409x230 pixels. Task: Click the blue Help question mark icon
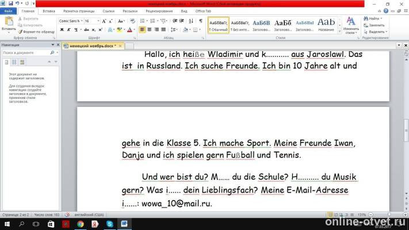tap(386, 11)
